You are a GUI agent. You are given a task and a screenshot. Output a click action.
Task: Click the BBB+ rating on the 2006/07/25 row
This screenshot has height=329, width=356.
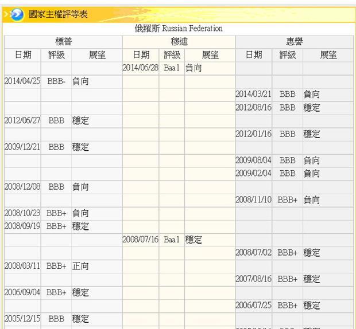click(288, 305)
